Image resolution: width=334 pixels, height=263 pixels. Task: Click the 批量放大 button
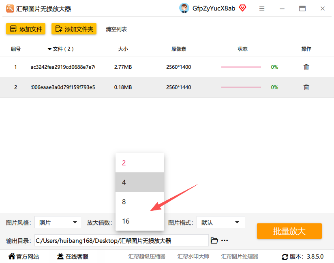[289, 231]
